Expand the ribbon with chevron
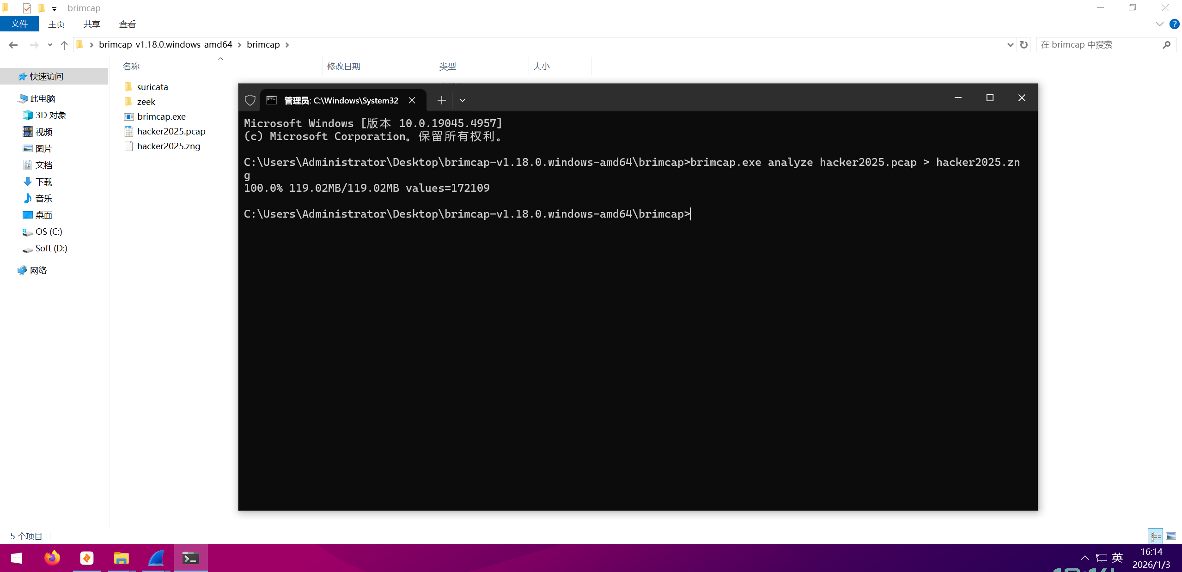The image size is (1182, 572). coord(1159,24)
